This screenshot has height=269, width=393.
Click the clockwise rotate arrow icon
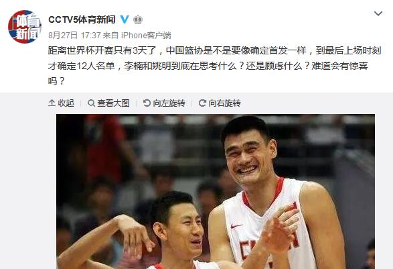tap(202, 103)
